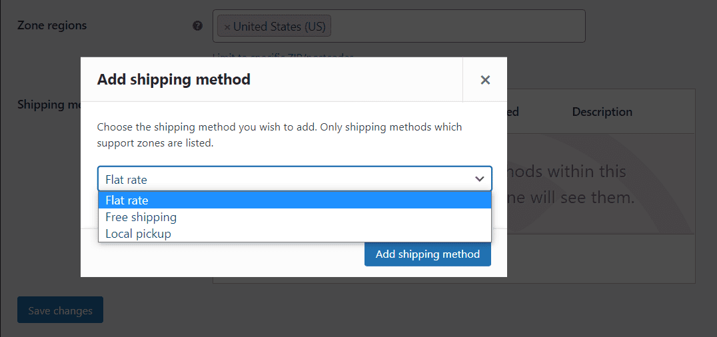The image size is (717, 337).
Task: Click the partially hidden Enabled column header
Action: (512, 112)
